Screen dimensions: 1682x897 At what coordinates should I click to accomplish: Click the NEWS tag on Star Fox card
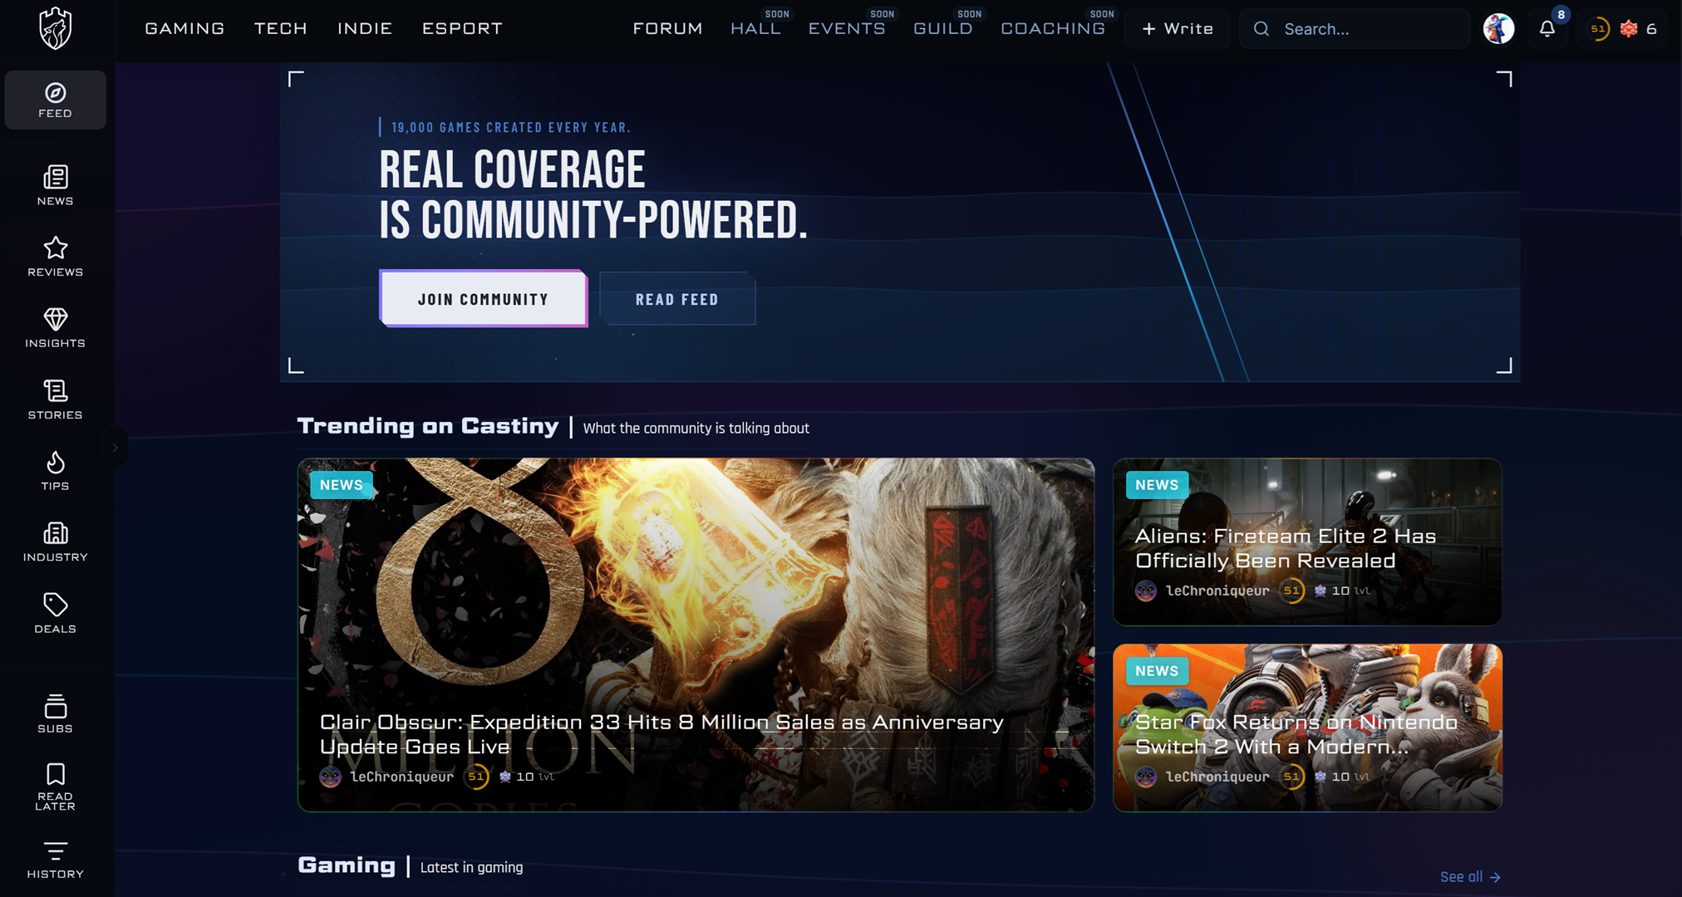pyautogui.click(x=1157, y=671)
